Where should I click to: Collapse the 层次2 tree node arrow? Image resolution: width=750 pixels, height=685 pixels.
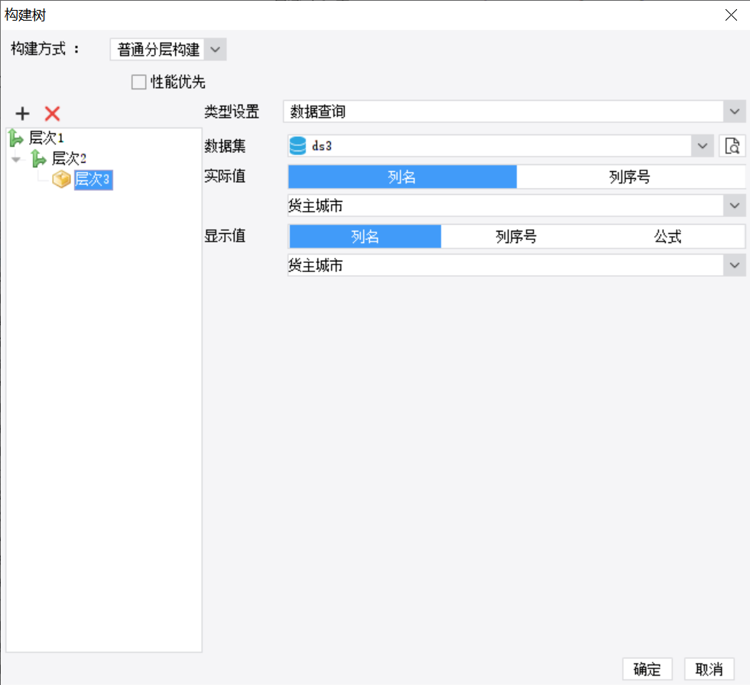click(x=16, y=159)
